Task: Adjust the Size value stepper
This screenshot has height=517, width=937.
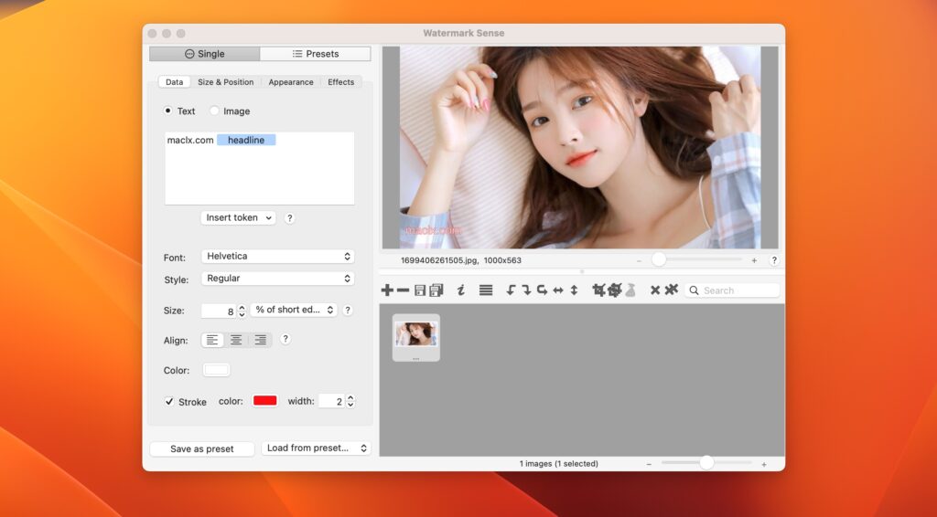Action: [242, 311]
